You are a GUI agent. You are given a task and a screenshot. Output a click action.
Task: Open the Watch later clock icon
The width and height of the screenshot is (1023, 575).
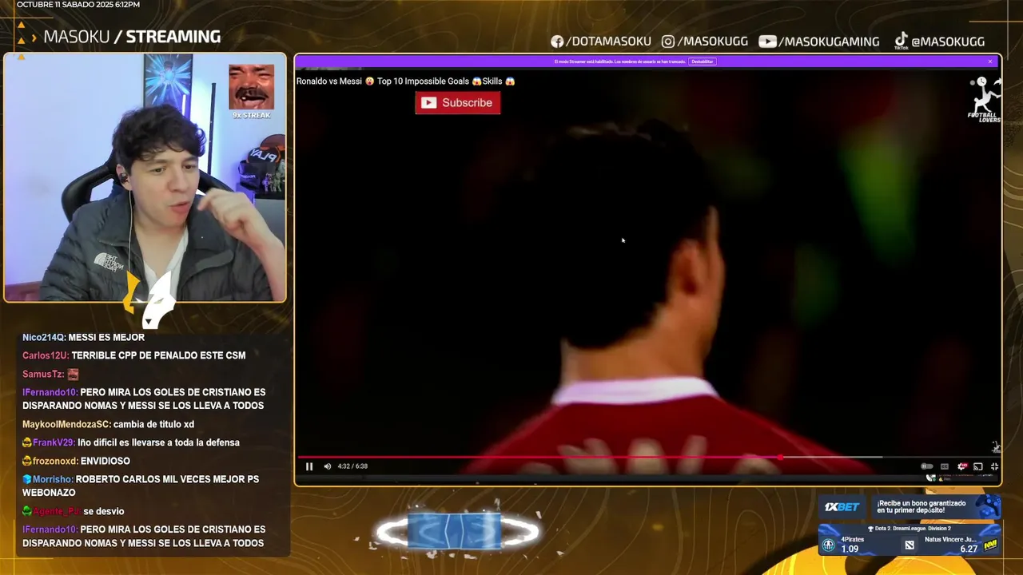click(x=981, y=81)
